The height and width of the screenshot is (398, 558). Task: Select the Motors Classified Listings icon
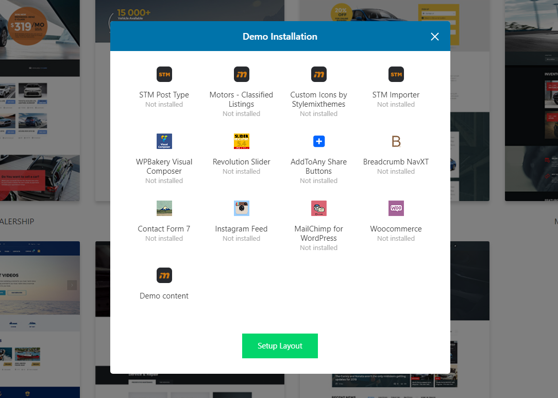241,74
